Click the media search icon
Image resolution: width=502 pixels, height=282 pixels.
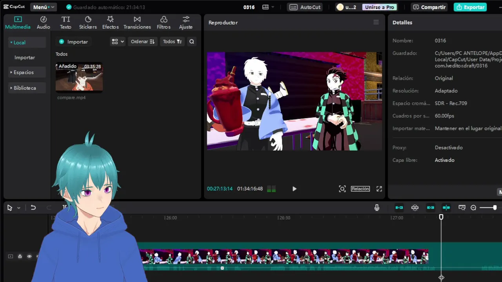(192, 42)
